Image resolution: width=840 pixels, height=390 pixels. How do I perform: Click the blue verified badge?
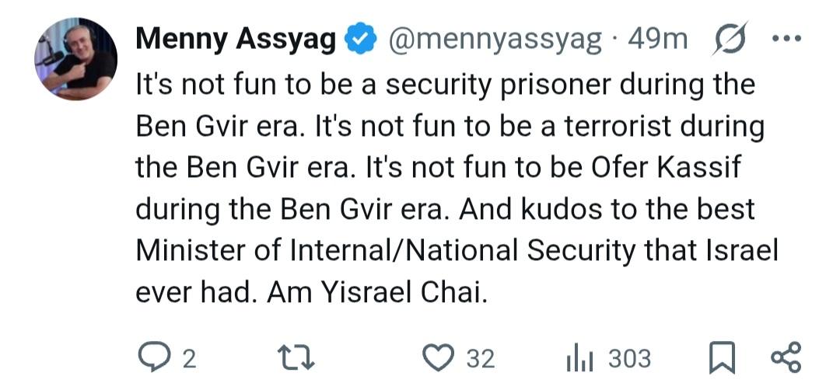tap(360, 40)
